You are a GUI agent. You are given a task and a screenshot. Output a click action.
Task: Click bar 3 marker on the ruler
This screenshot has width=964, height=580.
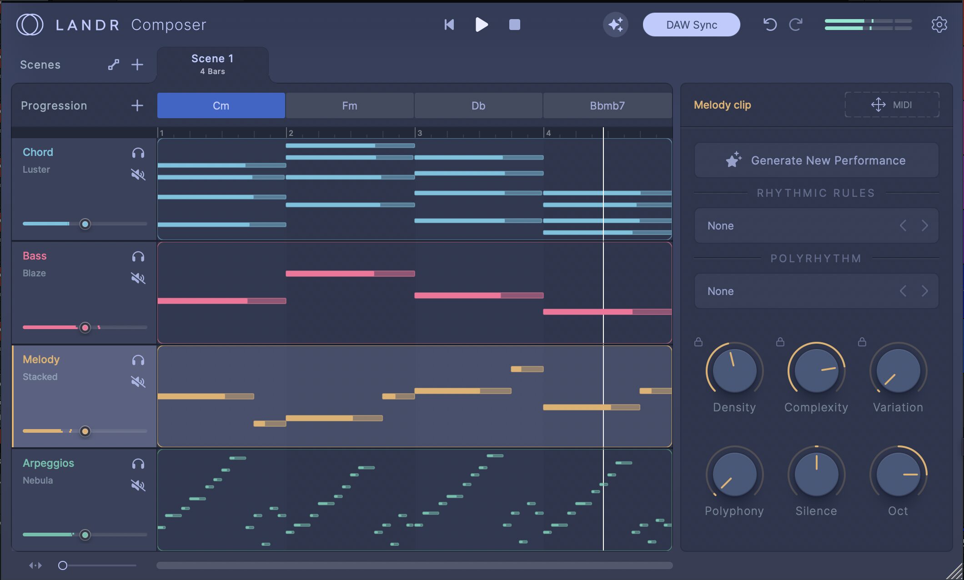418,133
